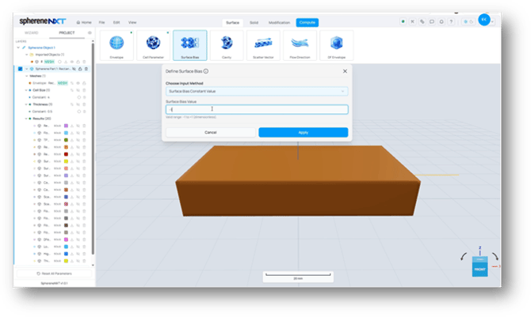Viewport: 531px width, 317px height.
Task: Open the Surface Bias Constant Value dropdown
Action: [x=257, y=91]
